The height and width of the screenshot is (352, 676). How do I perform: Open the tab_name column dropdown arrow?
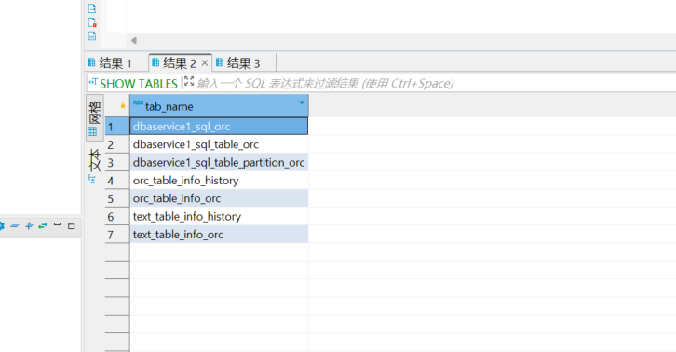coord(302,102)
